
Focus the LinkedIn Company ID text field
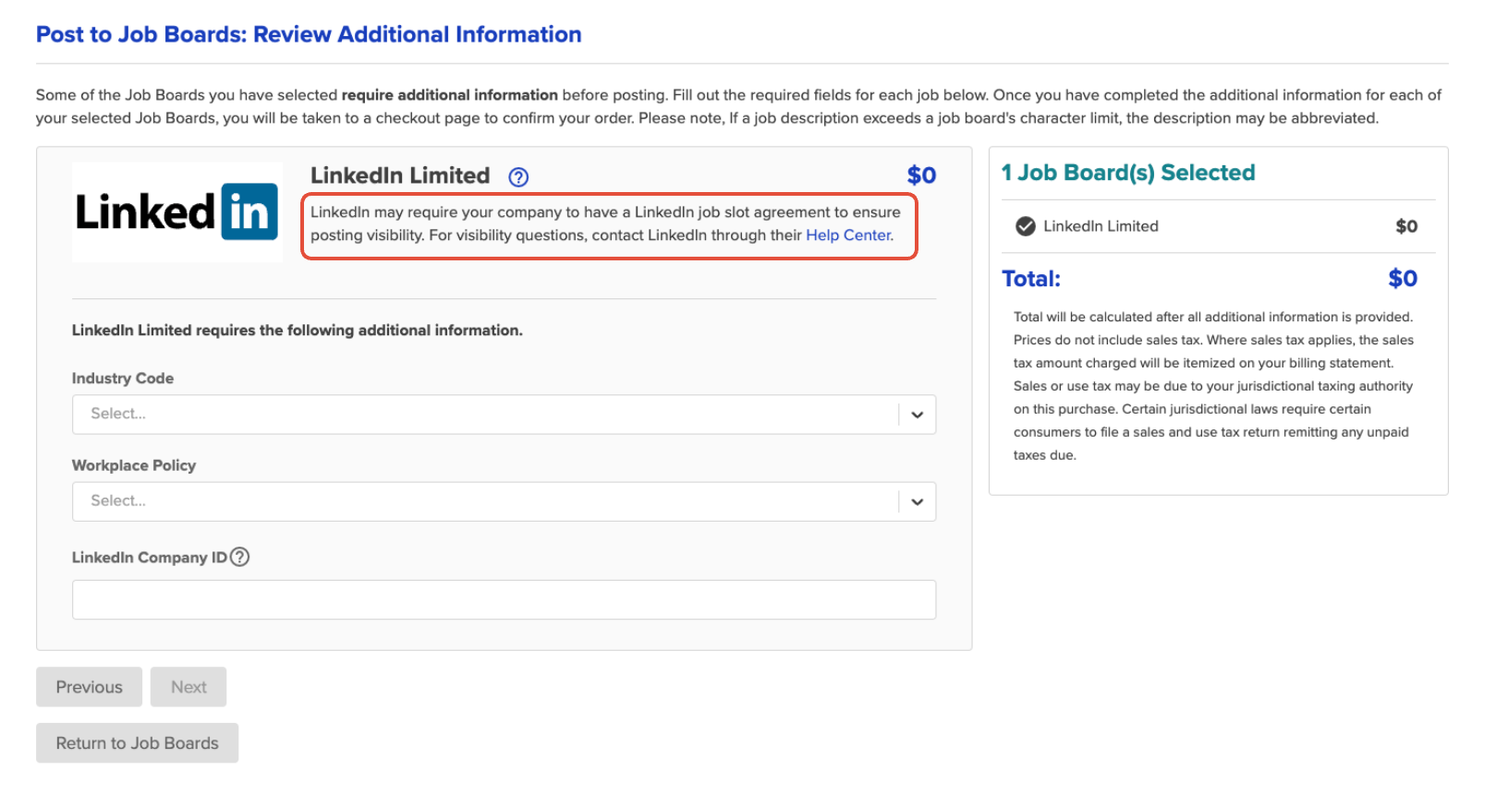[504, 599]
